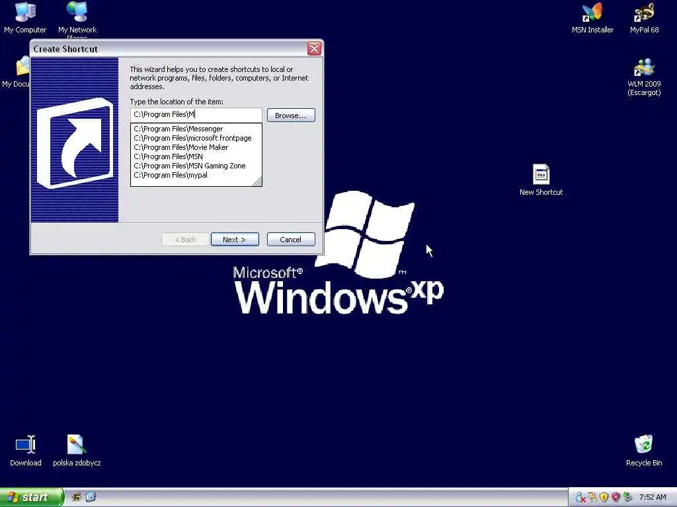The height and width of the screenshot is (507, 677).
Task: Open the Start menu
Action: pos(32,497)
